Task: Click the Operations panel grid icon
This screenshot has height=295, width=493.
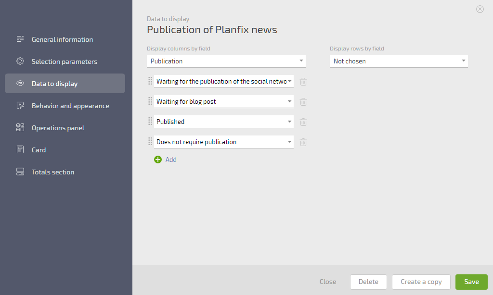Action: coord(20,127)
